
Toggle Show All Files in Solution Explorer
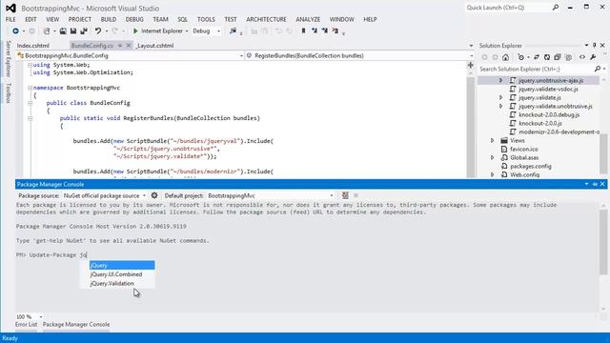(568, 57)
